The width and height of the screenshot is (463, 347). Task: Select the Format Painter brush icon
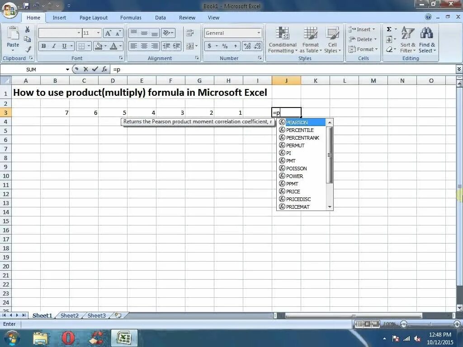click(28, 49)
